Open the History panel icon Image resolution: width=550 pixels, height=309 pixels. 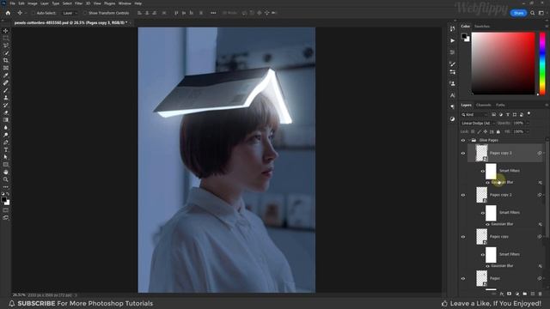(x=453, y=28)
